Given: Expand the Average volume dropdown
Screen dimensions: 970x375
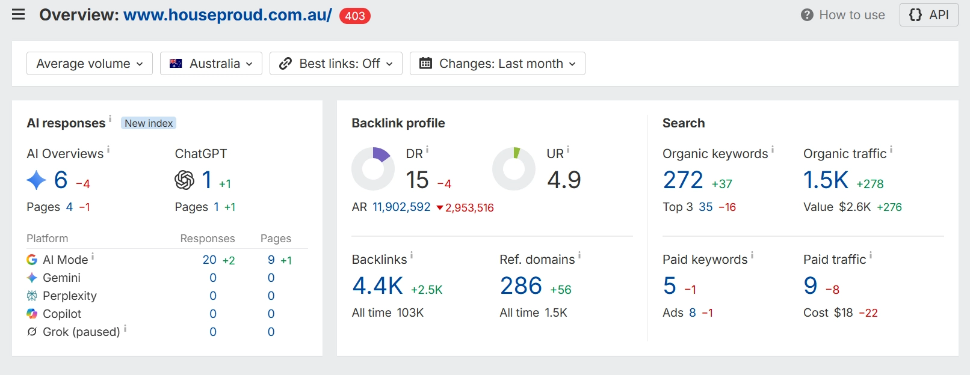Looking at the screenshot, I should 90,64.
